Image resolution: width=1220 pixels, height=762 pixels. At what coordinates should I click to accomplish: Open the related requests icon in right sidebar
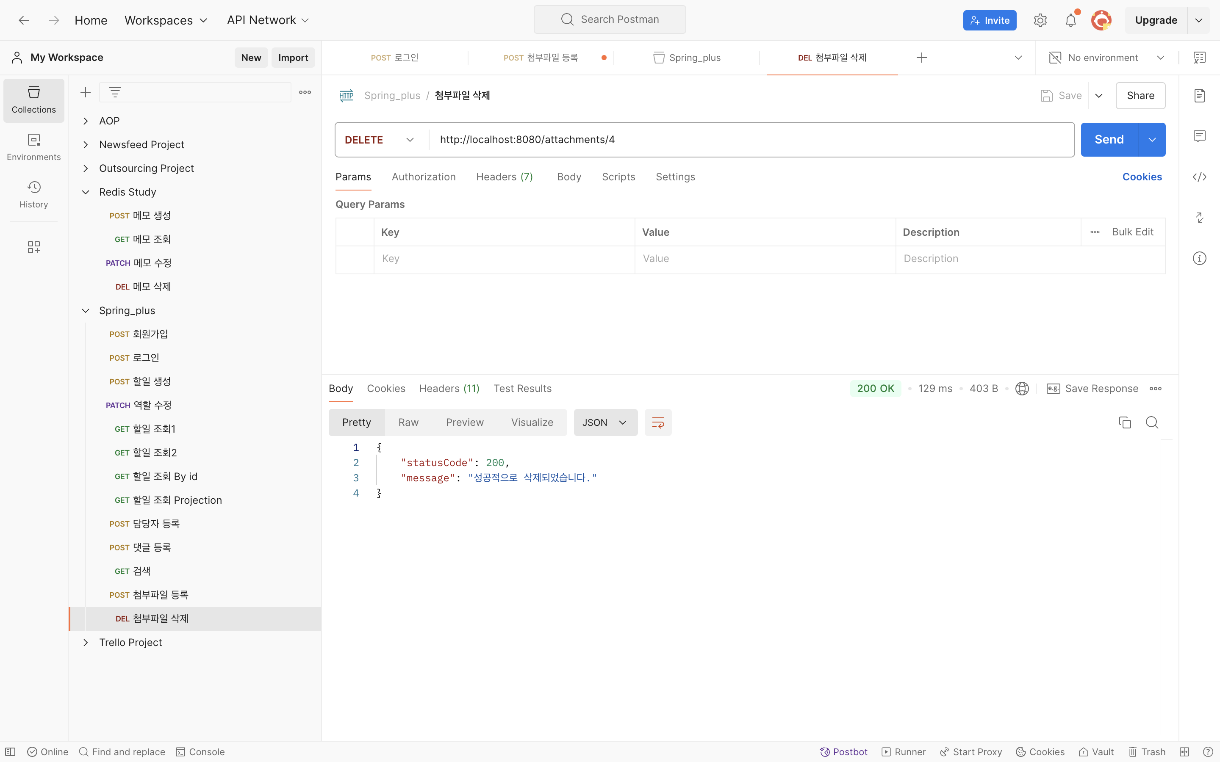click(x=1199, y=218)
